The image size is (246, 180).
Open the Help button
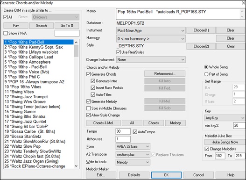[x=231, y=175]
